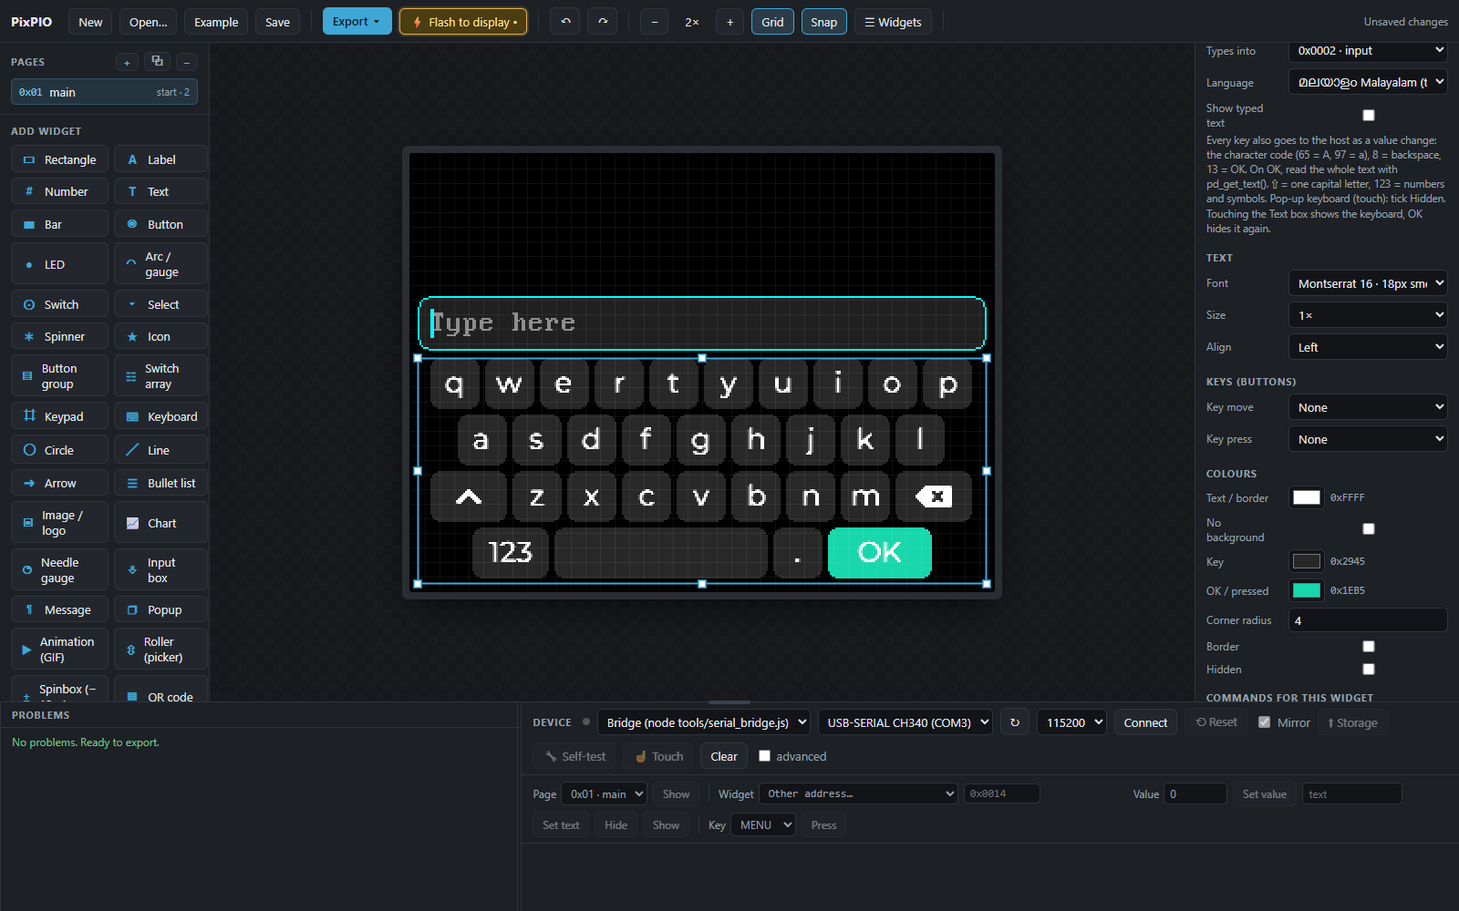Click the undo arrow icon

(565, 22)
